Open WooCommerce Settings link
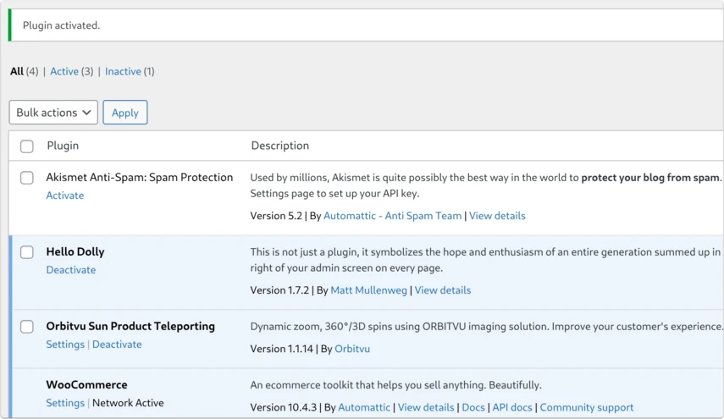This screenshot has height=419, width=724. [65, 403]
